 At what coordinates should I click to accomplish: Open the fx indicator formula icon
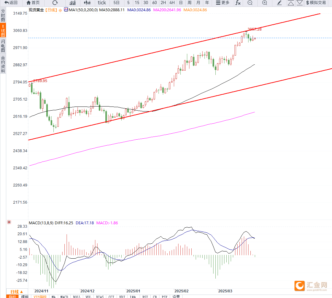pos(238,3)
